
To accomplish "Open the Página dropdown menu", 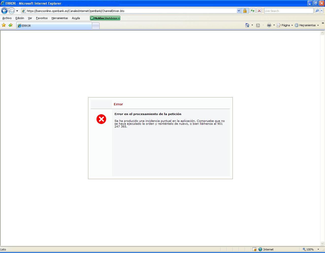I will 285,25.
